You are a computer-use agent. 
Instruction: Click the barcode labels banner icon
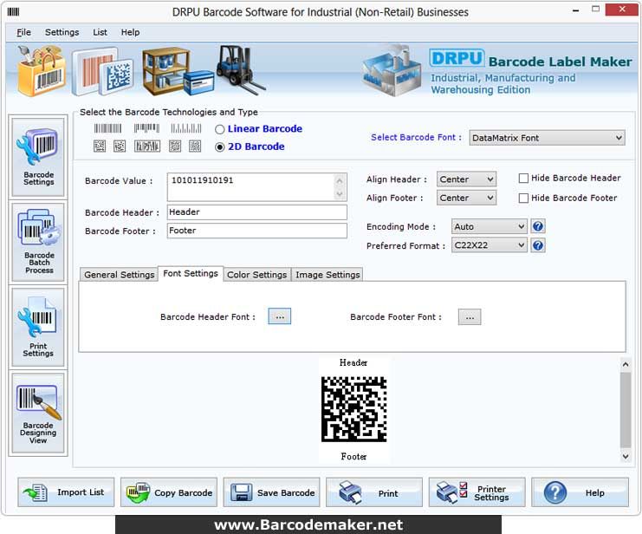[x=103, y=72]
